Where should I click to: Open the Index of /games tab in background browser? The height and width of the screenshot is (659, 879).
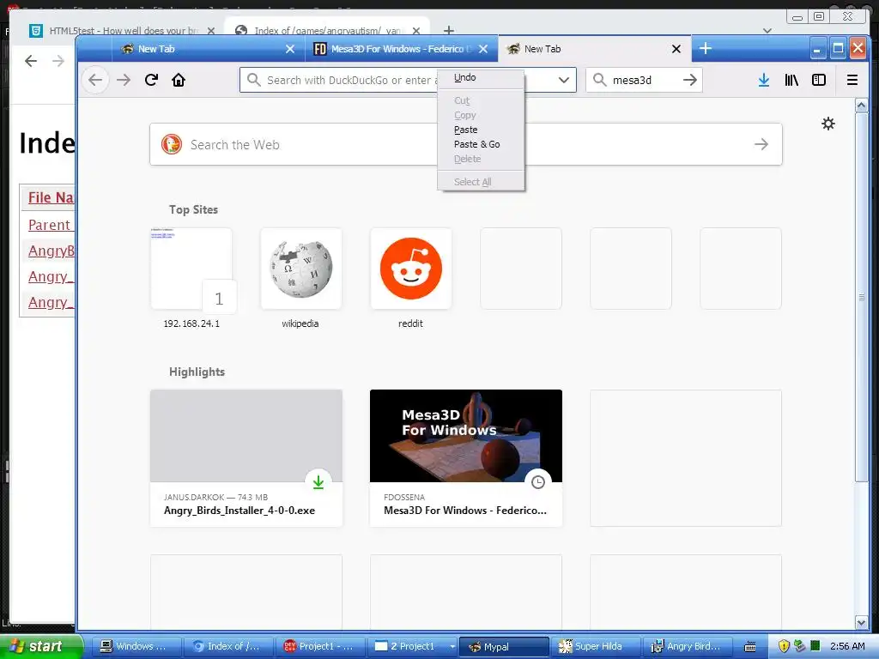pyautogui.click(x=326, y=30)
